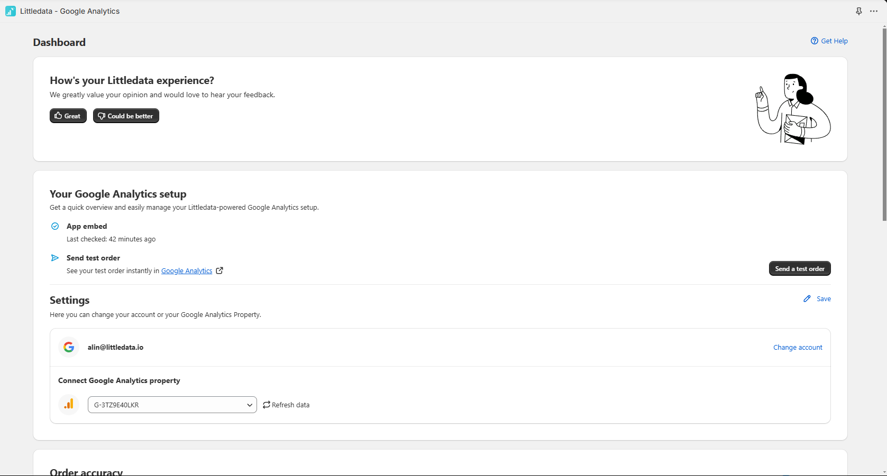Click the 'App embed' label
Viewport: 887px width, 476px height.
tap(87, 226)
